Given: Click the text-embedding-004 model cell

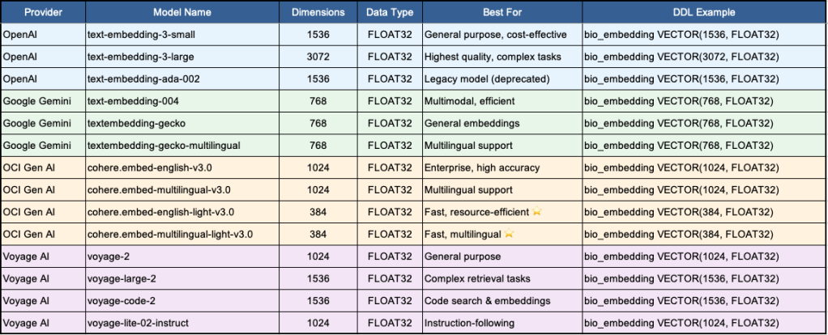Looking at the screenshot, I should click(133, 101).
